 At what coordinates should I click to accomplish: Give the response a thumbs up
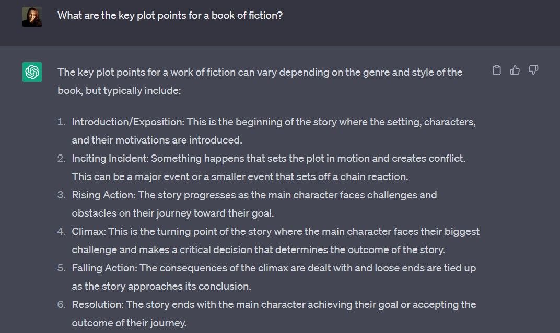515,70
